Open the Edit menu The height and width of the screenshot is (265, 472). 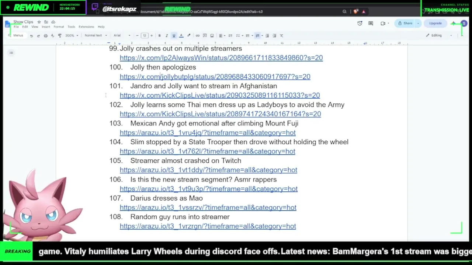pos(25,27)
